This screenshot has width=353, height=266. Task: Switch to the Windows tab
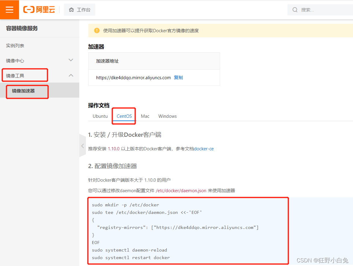tap(168, 116)
